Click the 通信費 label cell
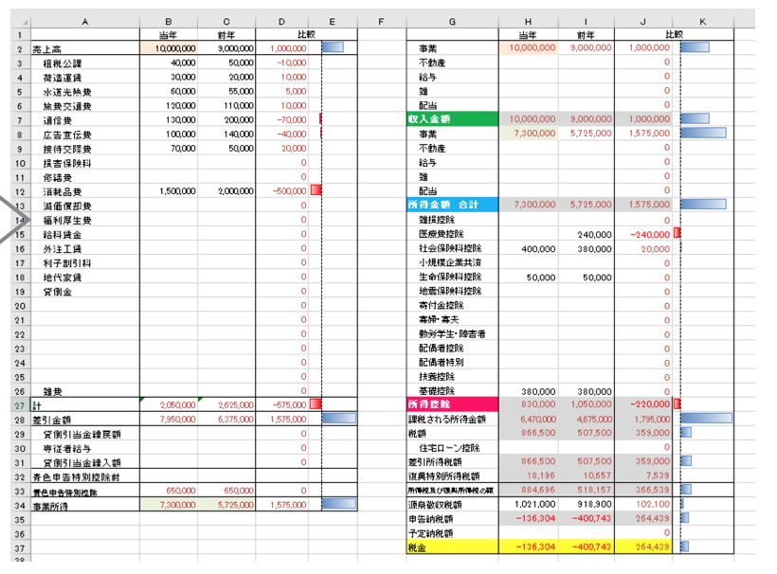This screenshot has height=574, width=777. coord(85,120)
